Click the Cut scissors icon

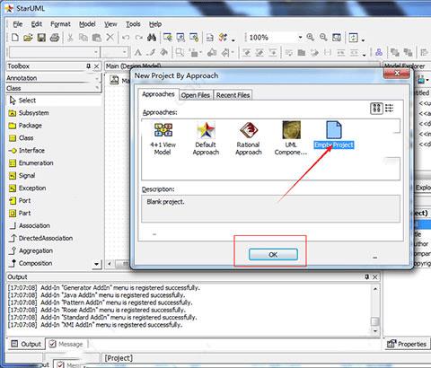[x=70, y=38]
